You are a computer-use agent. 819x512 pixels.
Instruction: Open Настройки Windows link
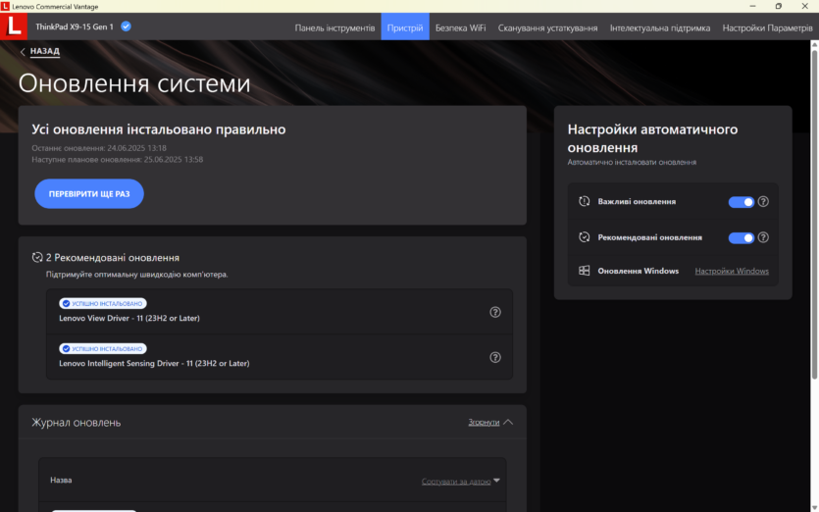coord(732,271)
